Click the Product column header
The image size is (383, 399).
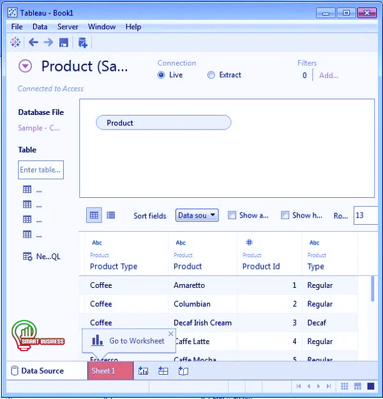point(188,266)
